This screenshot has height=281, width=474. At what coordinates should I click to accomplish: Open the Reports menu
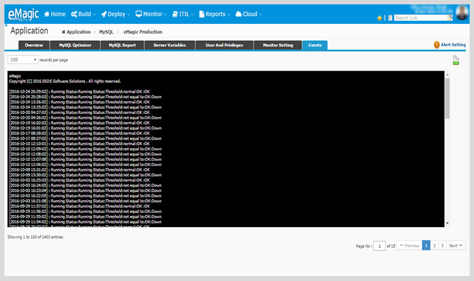[214, 14]
